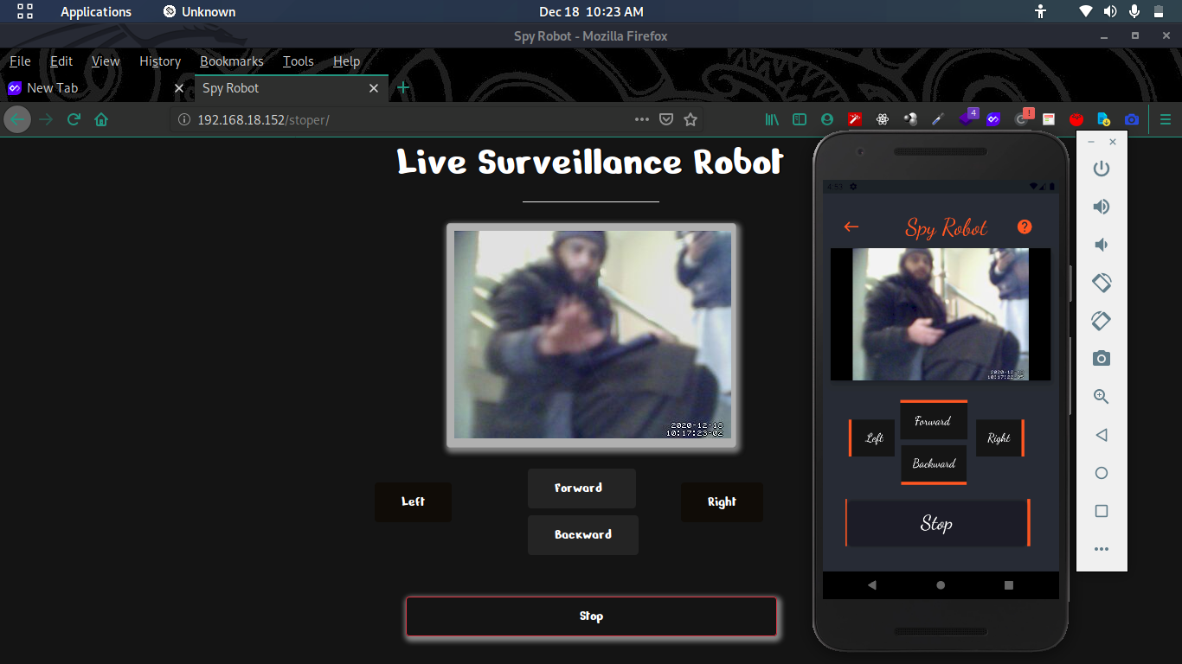The image size is (1182, 664).
Task: Tap Android recents square on phone screen
Action: 1009,585
